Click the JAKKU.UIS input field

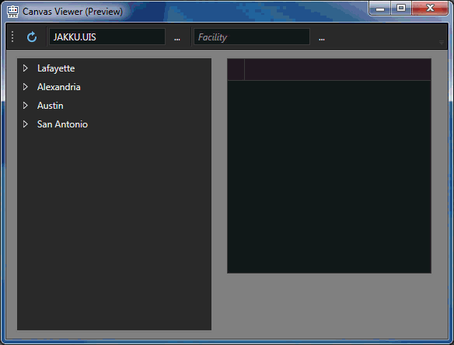click(107, 37)
